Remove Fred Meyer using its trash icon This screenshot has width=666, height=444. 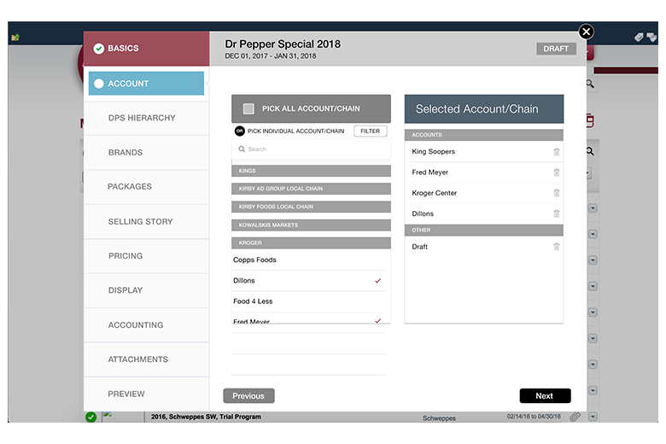pos(557,172)
